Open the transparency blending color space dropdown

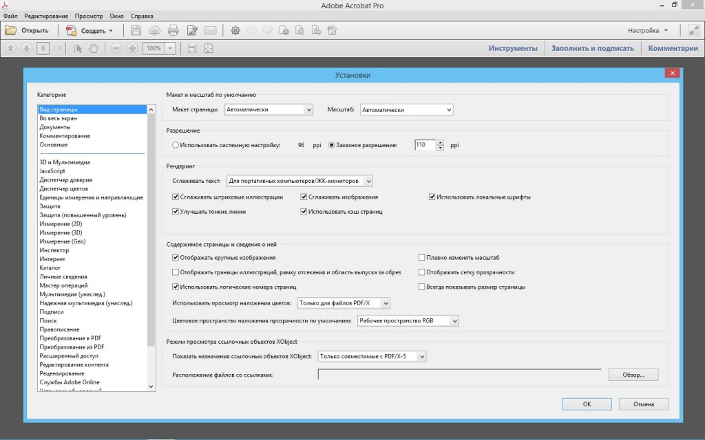[x=408, y=320]
